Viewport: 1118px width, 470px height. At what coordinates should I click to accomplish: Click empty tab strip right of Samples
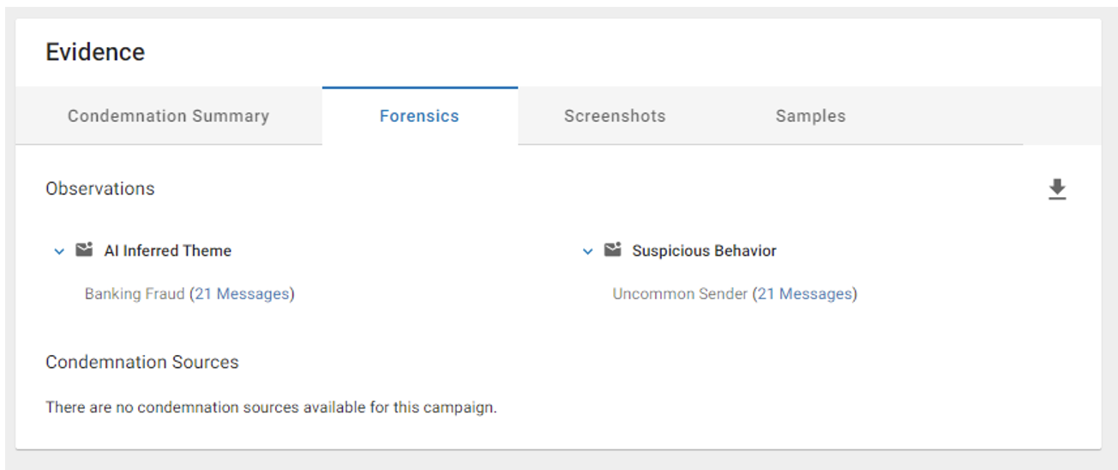click(x=965, y=116)
